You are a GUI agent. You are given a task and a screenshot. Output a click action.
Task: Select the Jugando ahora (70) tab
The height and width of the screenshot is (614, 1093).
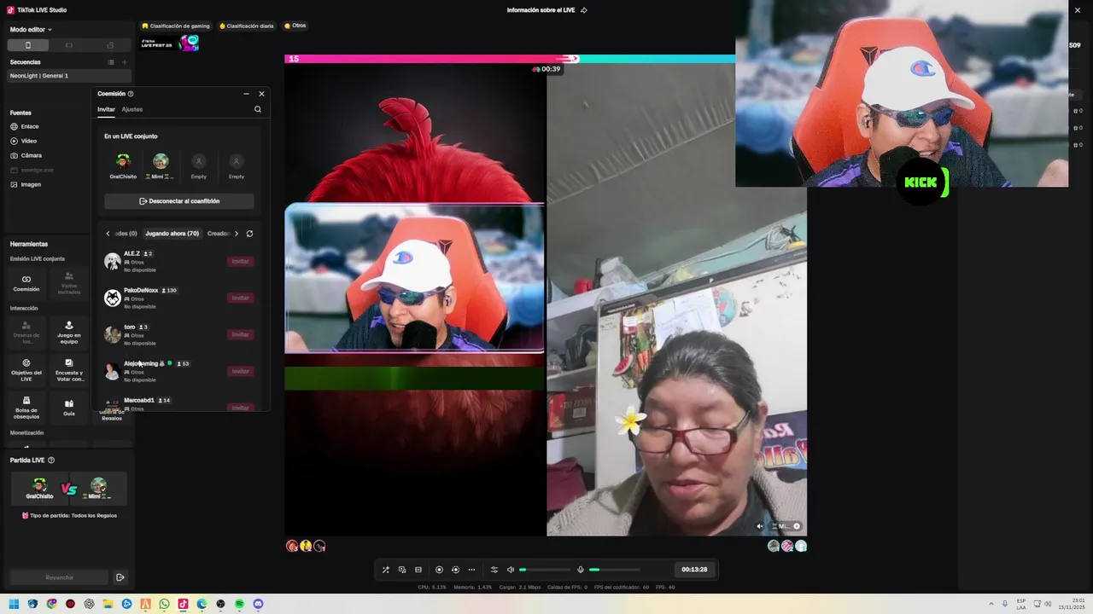172,234
